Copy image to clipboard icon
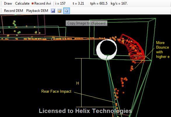Viewport: 171px width, 117px height. tap(66, 11)
